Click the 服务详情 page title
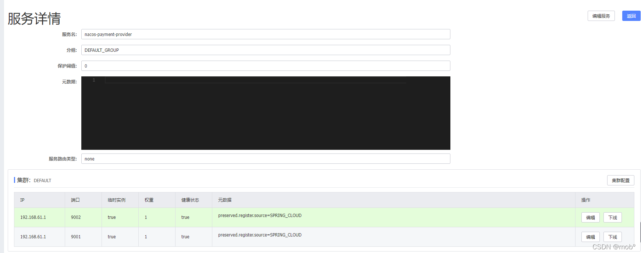The image size is (641, 253). pyautogui.click(x=34, y=18)
